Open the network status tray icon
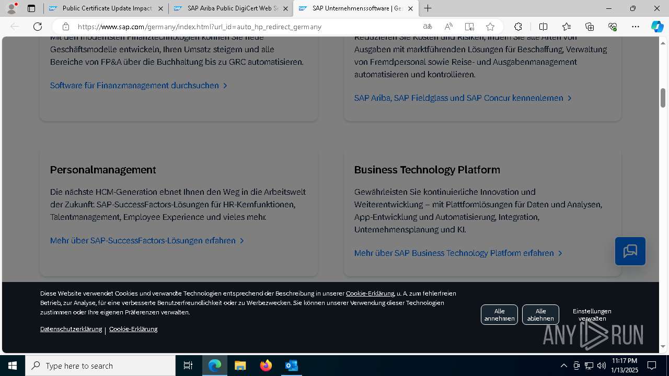Viewport: 669px width, 376px height. tap(589, 366)
